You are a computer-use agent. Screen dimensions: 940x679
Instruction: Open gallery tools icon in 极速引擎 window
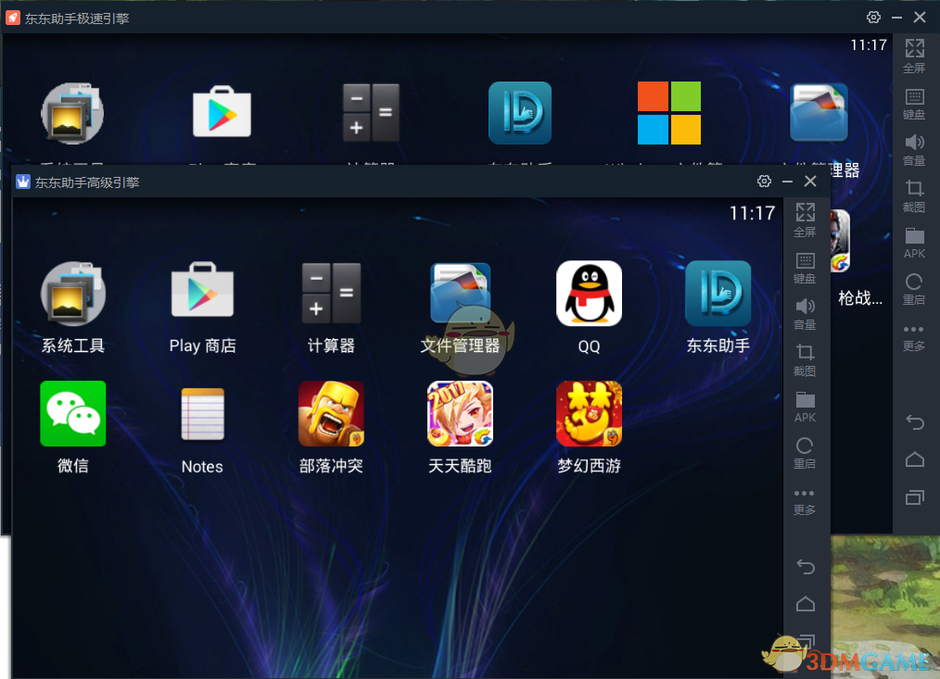(x=72, y=113)
